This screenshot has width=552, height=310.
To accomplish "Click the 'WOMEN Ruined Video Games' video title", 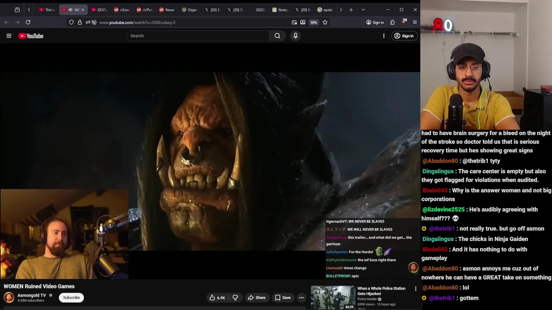I will pyautogui.click(x=39, y=286).
